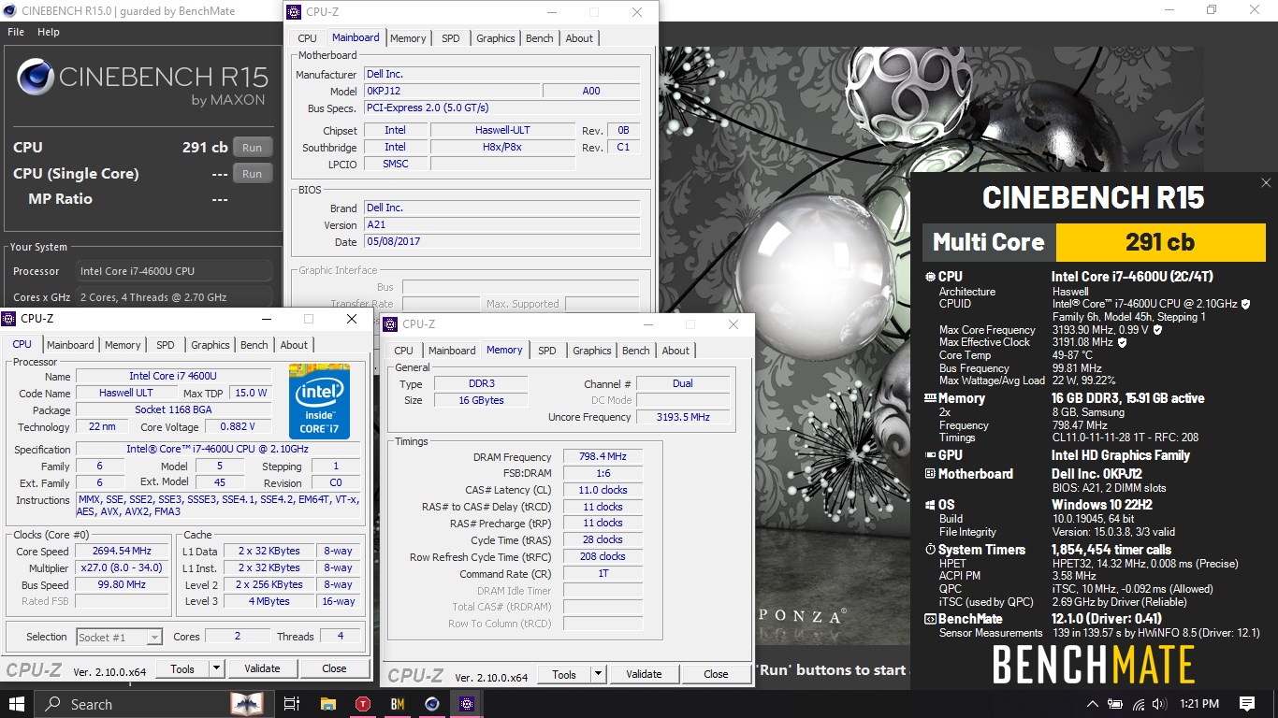Open the Cinebench File menu
This screenshot has width=1278, height=718.
pos(16,32)
